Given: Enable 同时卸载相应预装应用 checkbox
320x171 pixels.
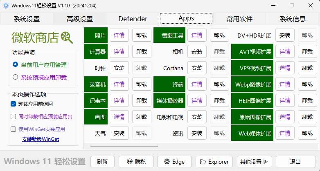Looking at the screenshot, I should [14, 116].
